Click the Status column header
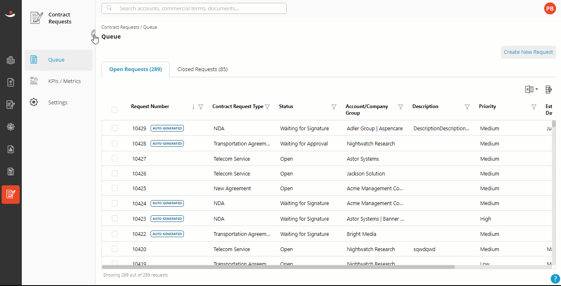561x286 pixels. point(286,106)
